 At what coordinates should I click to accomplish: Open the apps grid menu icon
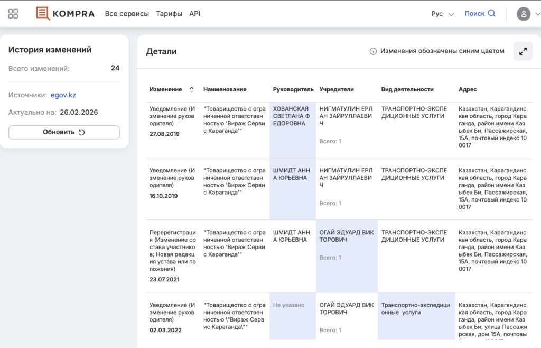coord(13,14)
